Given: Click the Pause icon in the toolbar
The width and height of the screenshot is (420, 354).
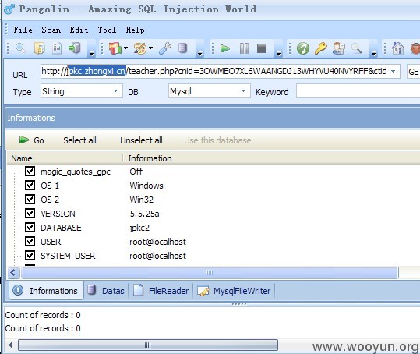Looking at the screenshot, I should point(244,48).
